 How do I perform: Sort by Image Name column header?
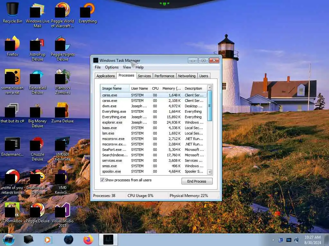pyautogui.click(x=115, y=88)
